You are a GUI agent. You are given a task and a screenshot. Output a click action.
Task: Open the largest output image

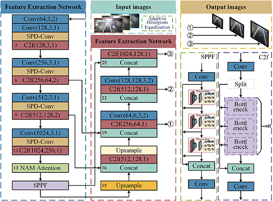click(260, 34)
